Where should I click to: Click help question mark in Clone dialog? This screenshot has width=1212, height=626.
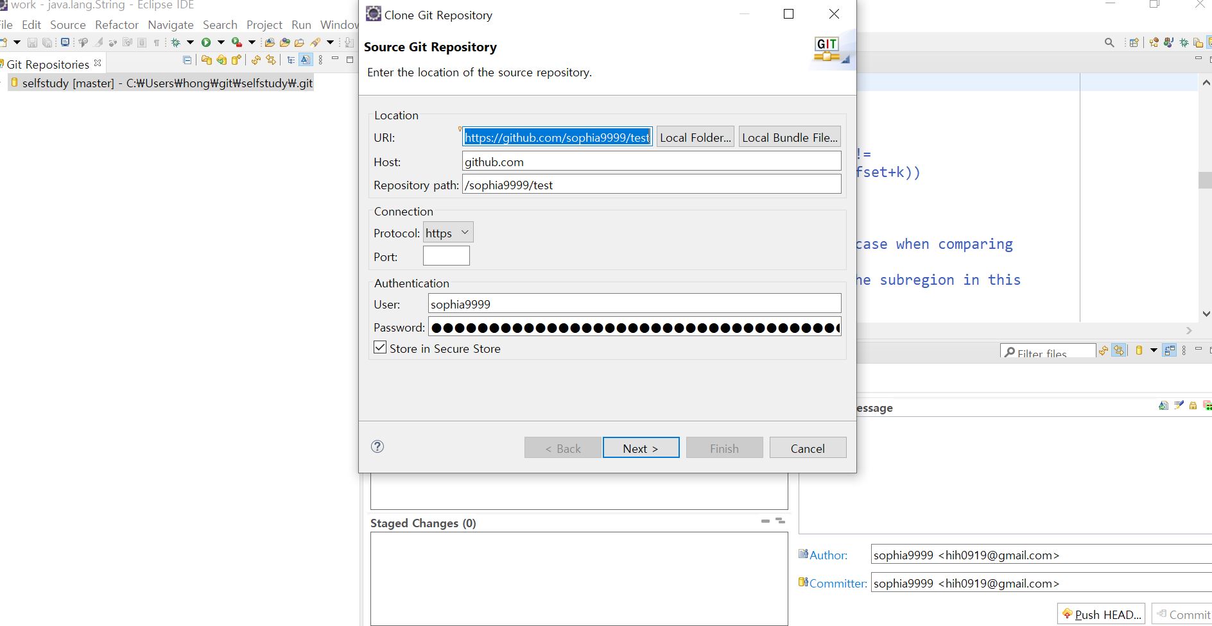pos(377,446)
